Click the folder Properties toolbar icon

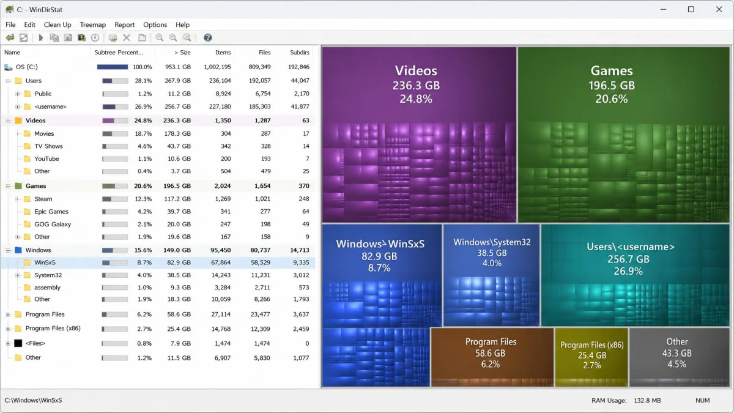[x=142, y=38]
